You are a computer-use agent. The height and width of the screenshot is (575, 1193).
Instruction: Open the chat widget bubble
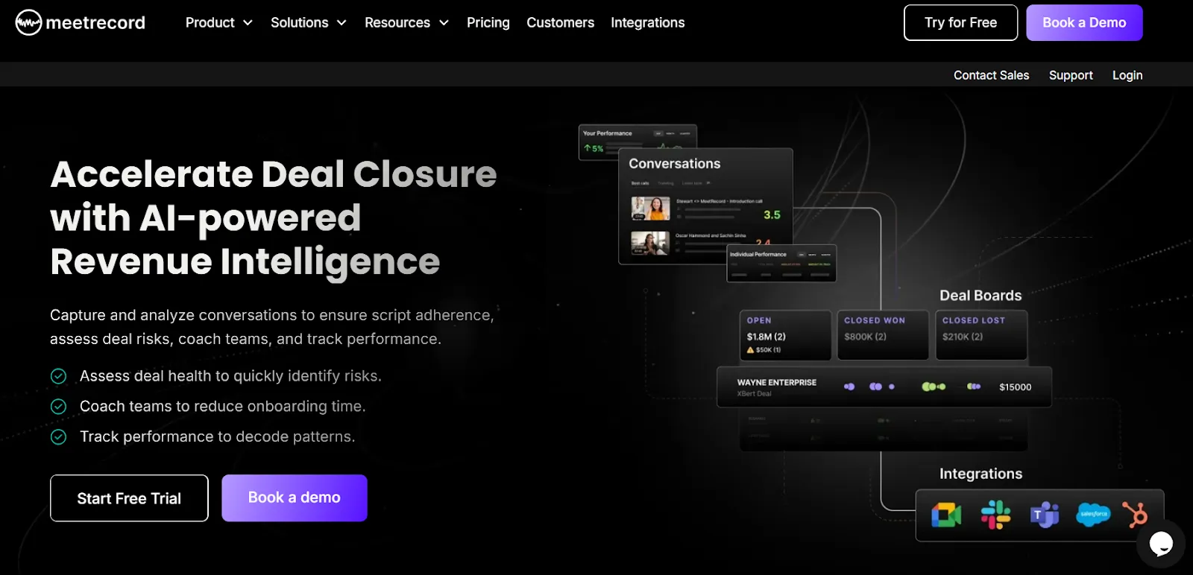(1161, 544)
